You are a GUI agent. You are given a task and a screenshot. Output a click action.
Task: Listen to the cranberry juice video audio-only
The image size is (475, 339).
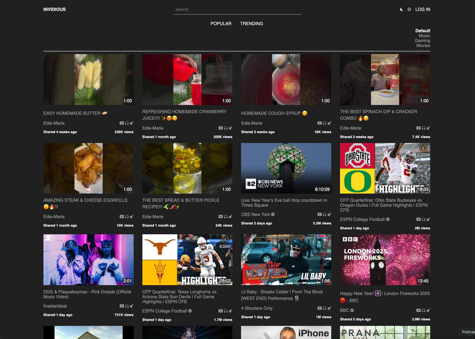point(226,128)
